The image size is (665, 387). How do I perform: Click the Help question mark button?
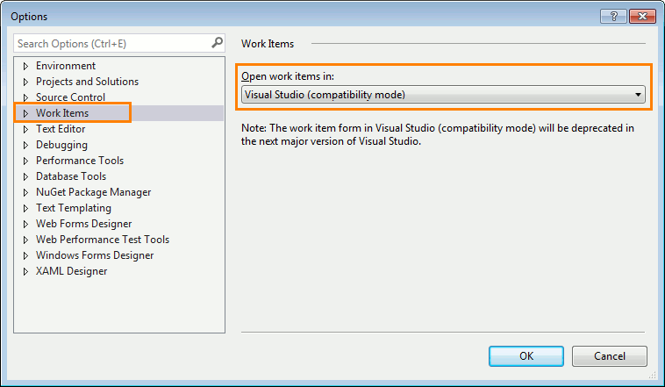[x=611, y=16]
